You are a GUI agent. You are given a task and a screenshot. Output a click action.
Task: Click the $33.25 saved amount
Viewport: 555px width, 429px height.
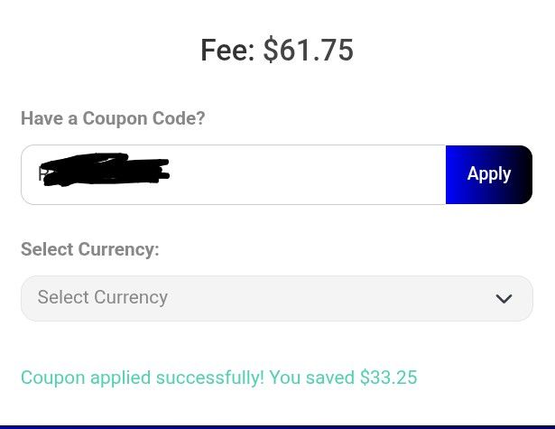point(388,378)
